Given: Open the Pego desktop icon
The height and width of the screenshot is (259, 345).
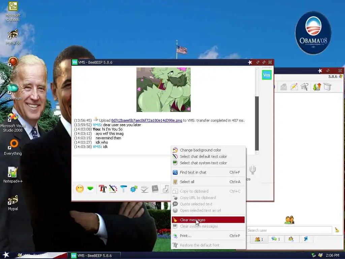Looking at the screenshot, I should (13, 64).
